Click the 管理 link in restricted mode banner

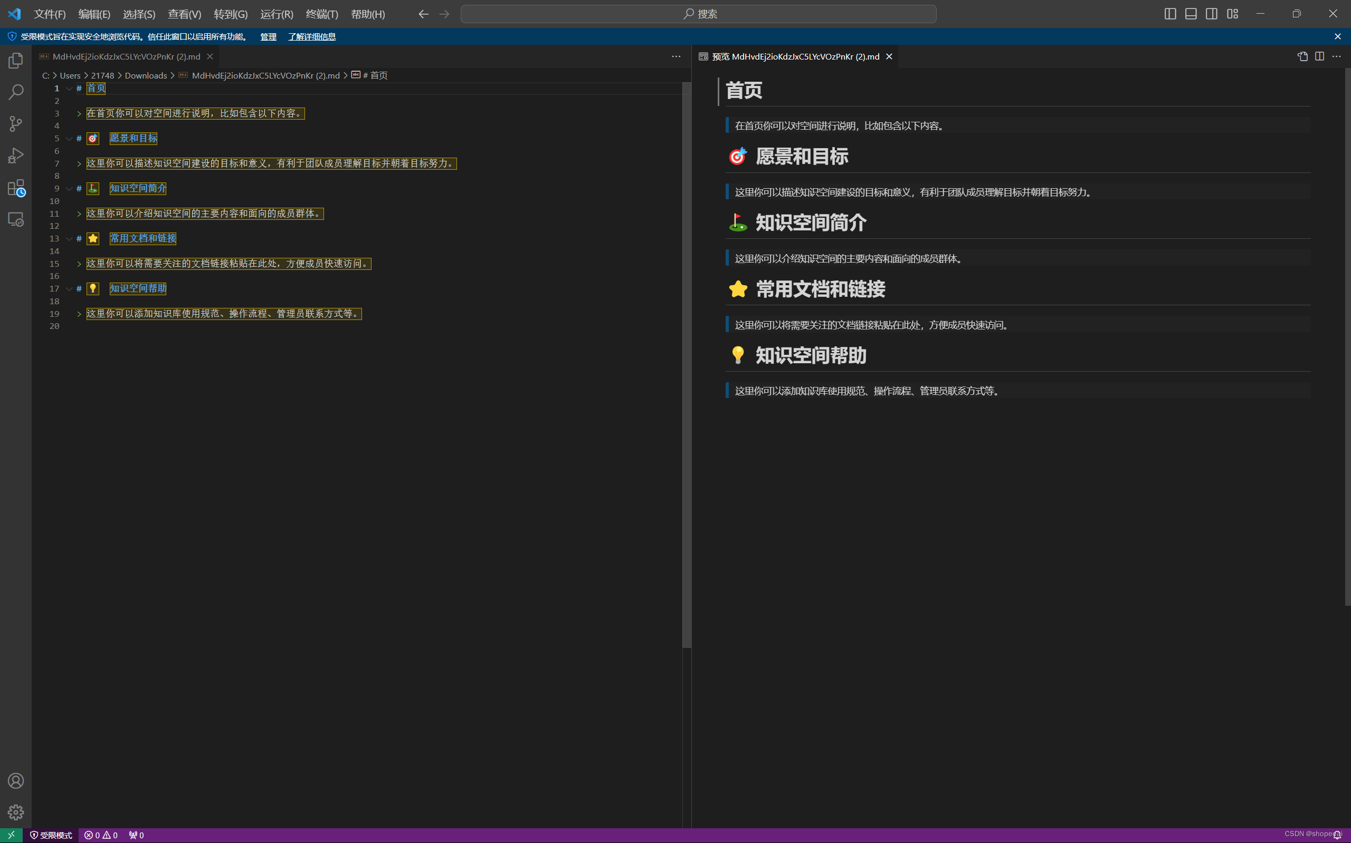point(268,37)
